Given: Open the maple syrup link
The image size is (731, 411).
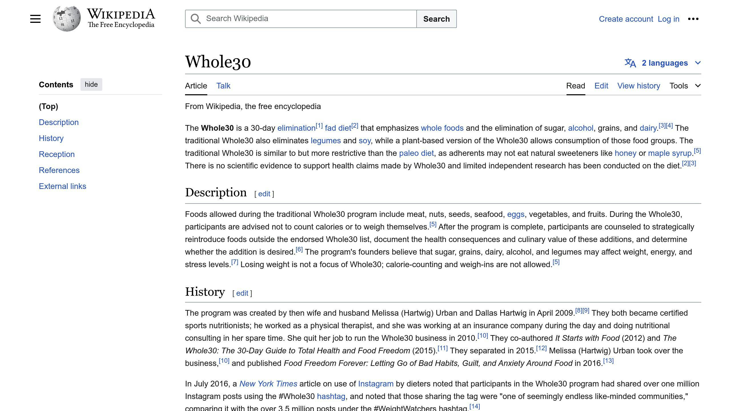Looking at the screenshot, I should click(670, 153).
